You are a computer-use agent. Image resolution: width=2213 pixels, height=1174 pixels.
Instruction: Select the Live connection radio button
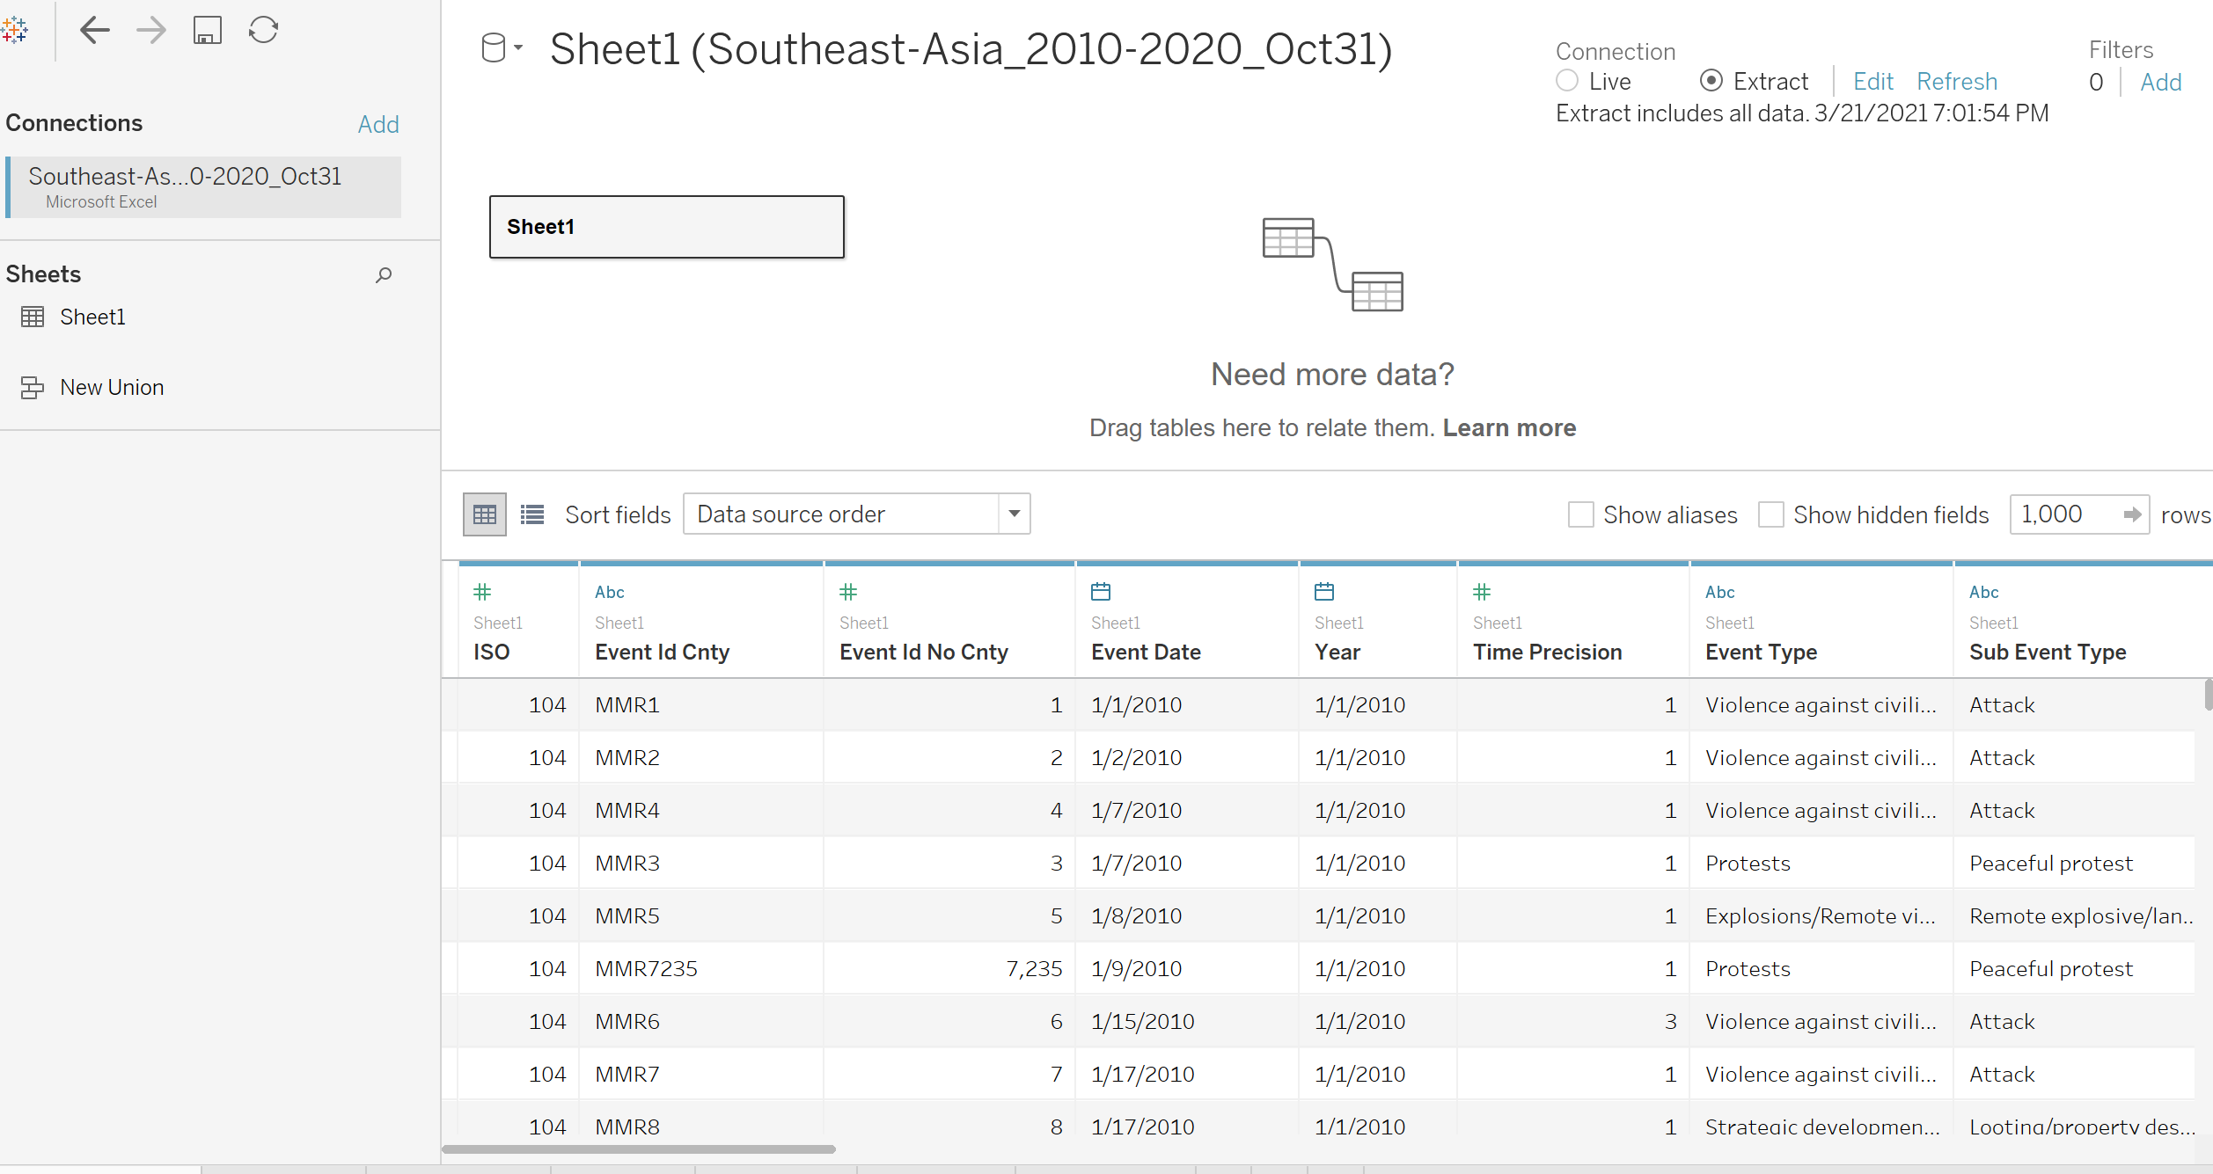pyautogui.click(x=1567, y=81)
